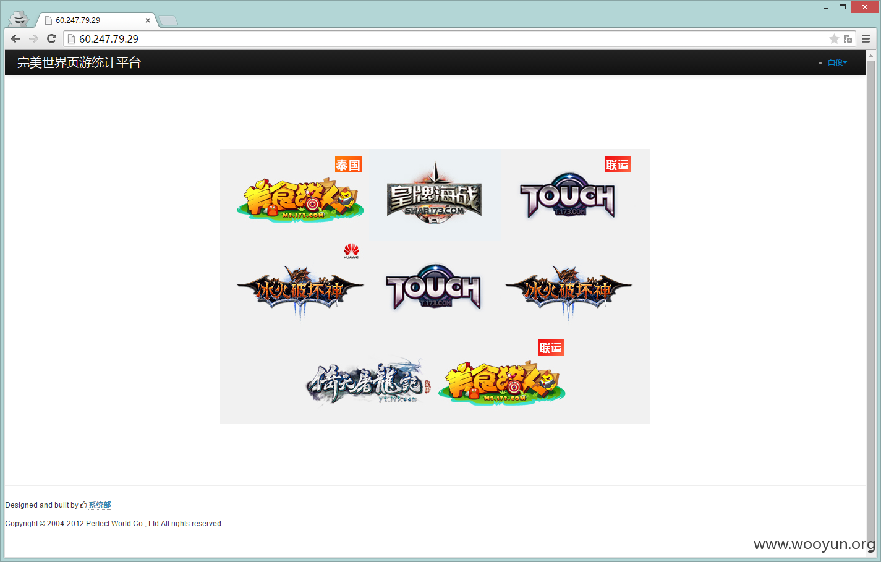
Task: Click the page icon in address bar
Action: [x=71, y=39]
